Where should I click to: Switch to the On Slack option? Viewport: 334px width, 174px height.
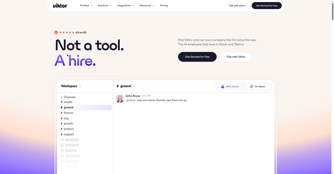click(x=257, y=87)
